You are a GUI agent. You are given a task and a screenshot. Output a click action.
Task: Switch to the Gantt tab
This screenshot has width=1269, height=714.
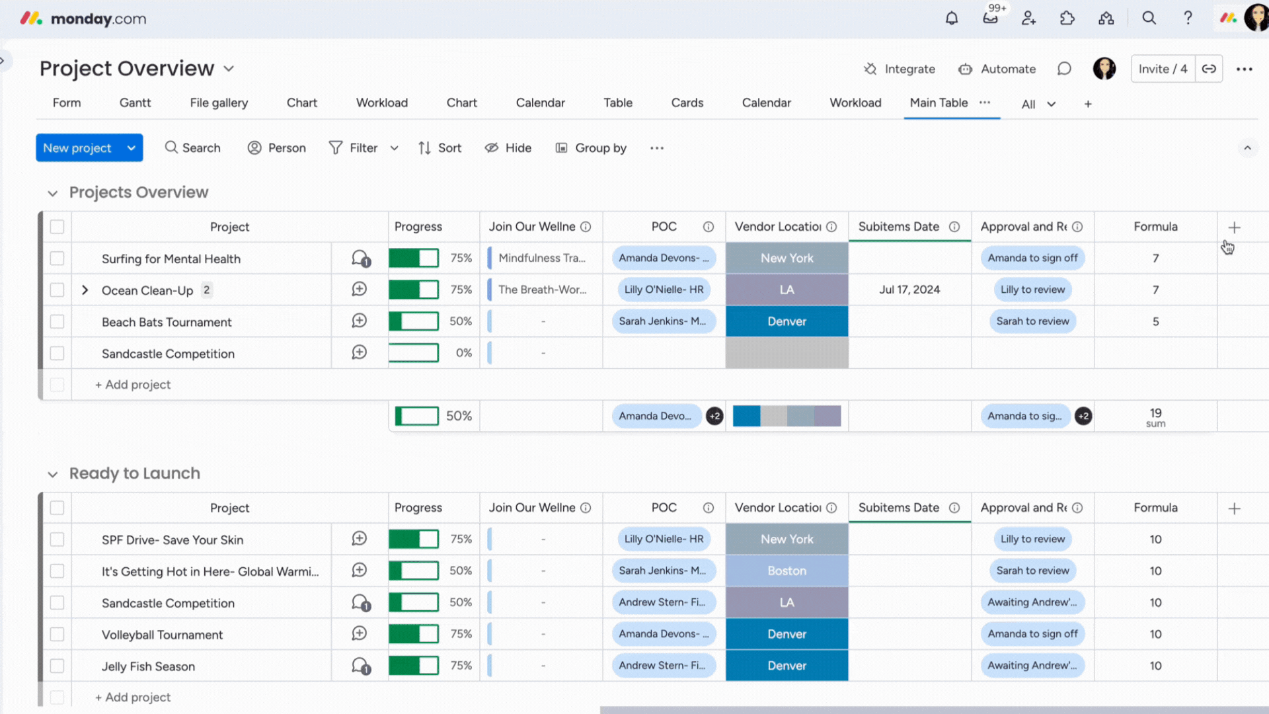click(135, 103)
